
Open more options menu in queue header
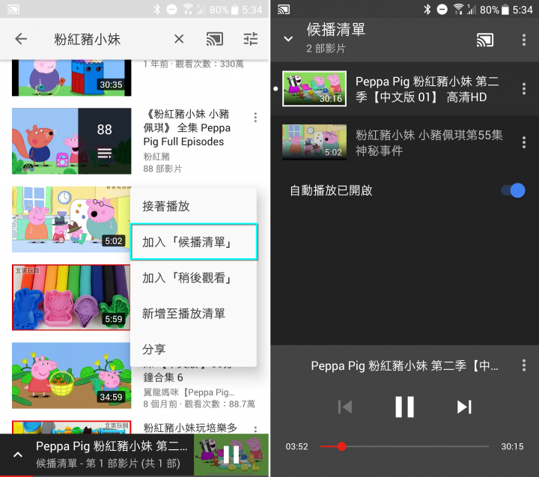coord(524,40)
